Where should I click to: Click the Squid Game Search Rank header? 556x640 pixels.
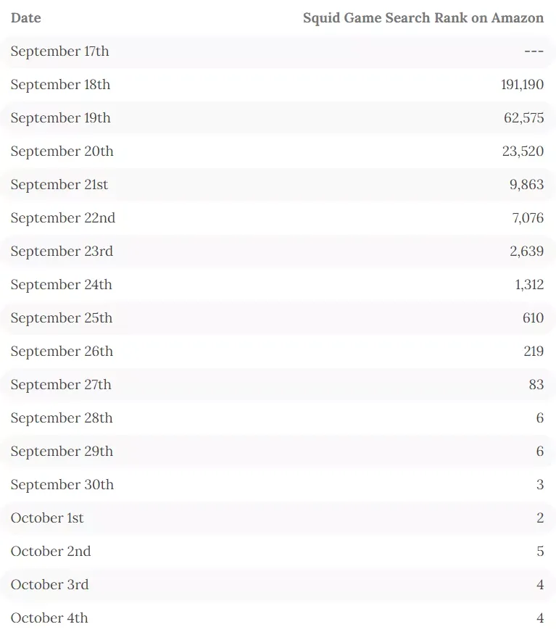point(423,18)
